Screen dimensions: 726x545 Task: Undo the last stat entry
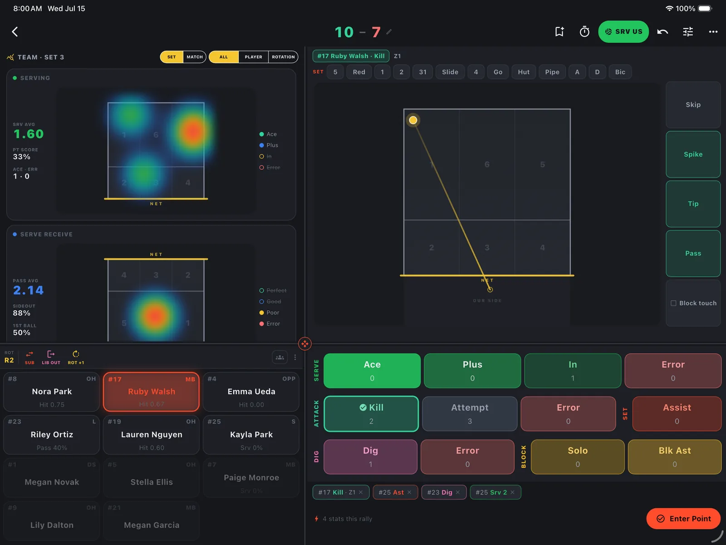click(662, 32)
